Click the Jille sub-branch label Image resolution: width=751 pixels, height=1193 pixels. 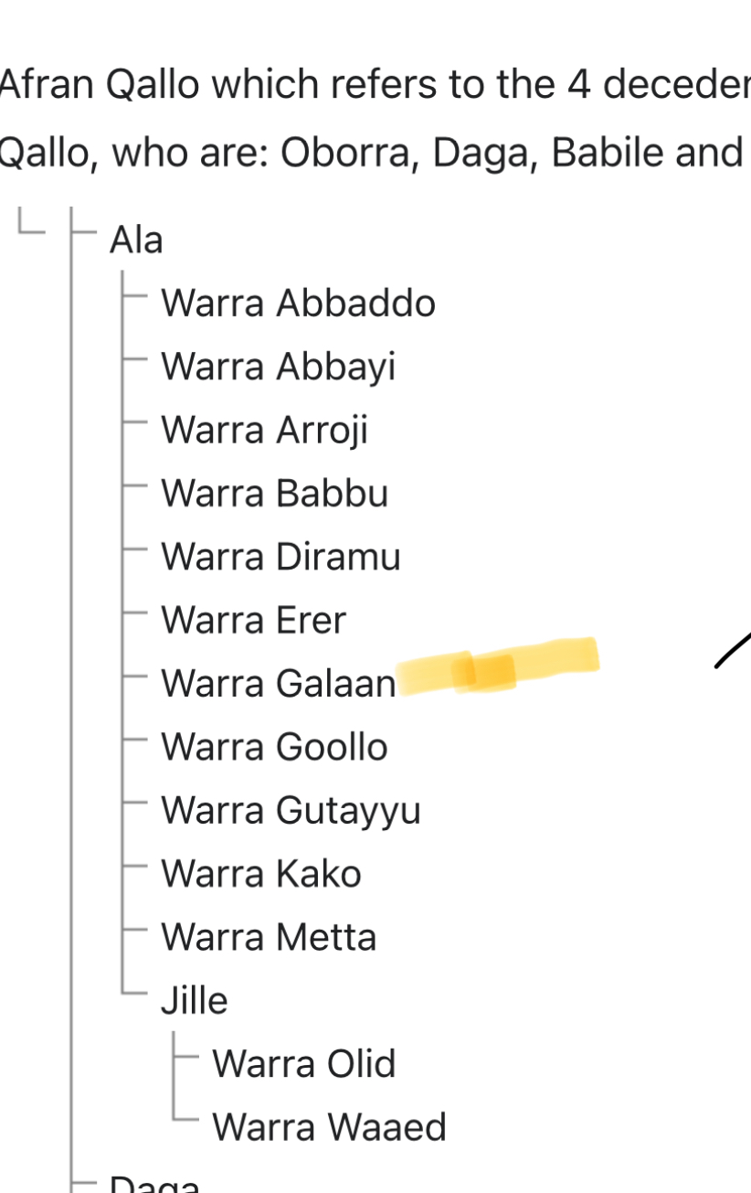[194, 1001]
